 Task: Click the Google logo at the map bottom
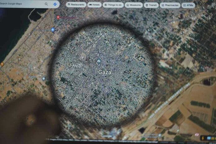(x=107, y=136)
